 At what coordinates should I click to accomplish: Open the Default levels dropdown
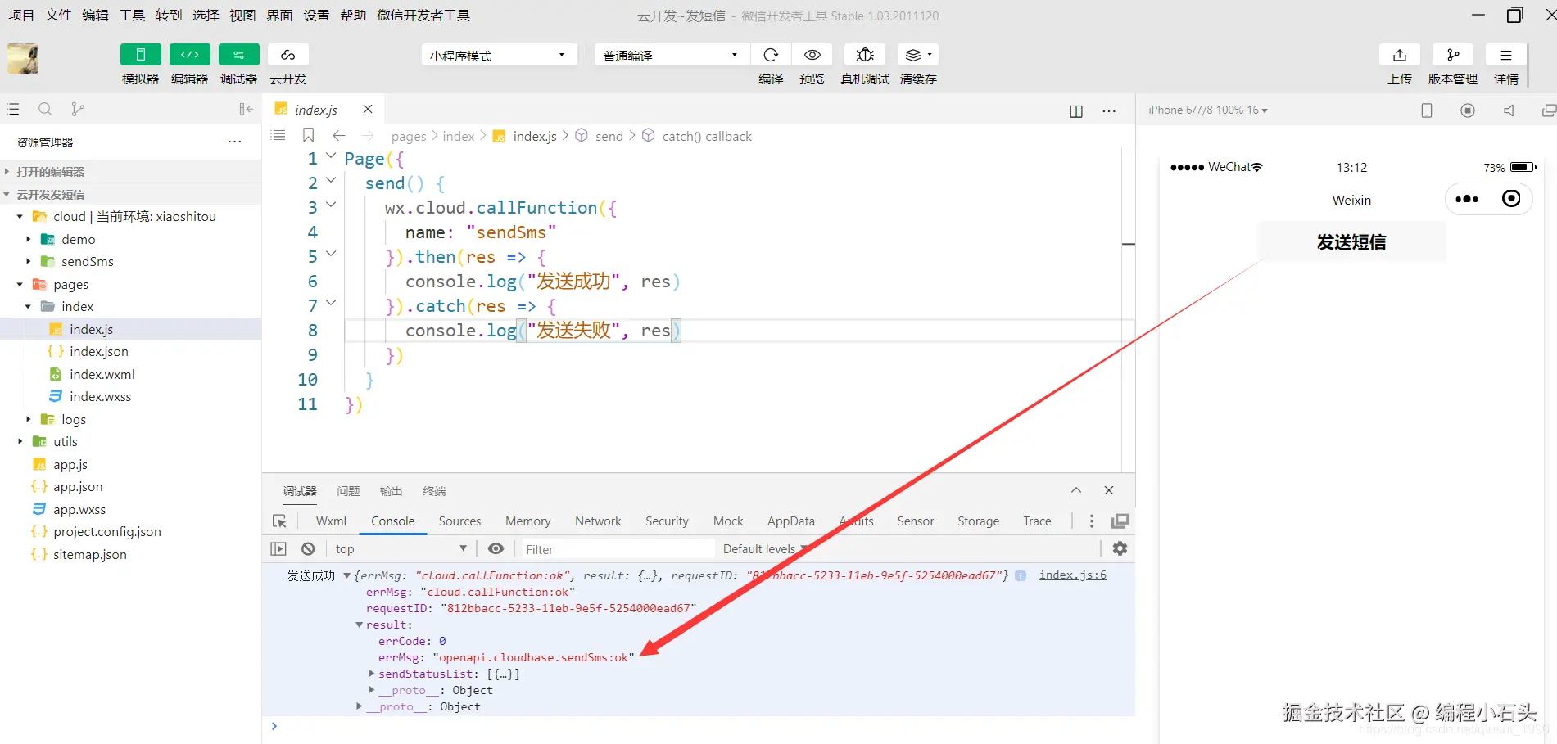click(765, 549)
